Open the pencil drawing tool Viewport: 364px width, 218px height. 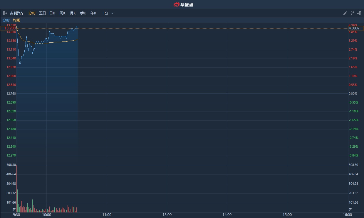345,13
